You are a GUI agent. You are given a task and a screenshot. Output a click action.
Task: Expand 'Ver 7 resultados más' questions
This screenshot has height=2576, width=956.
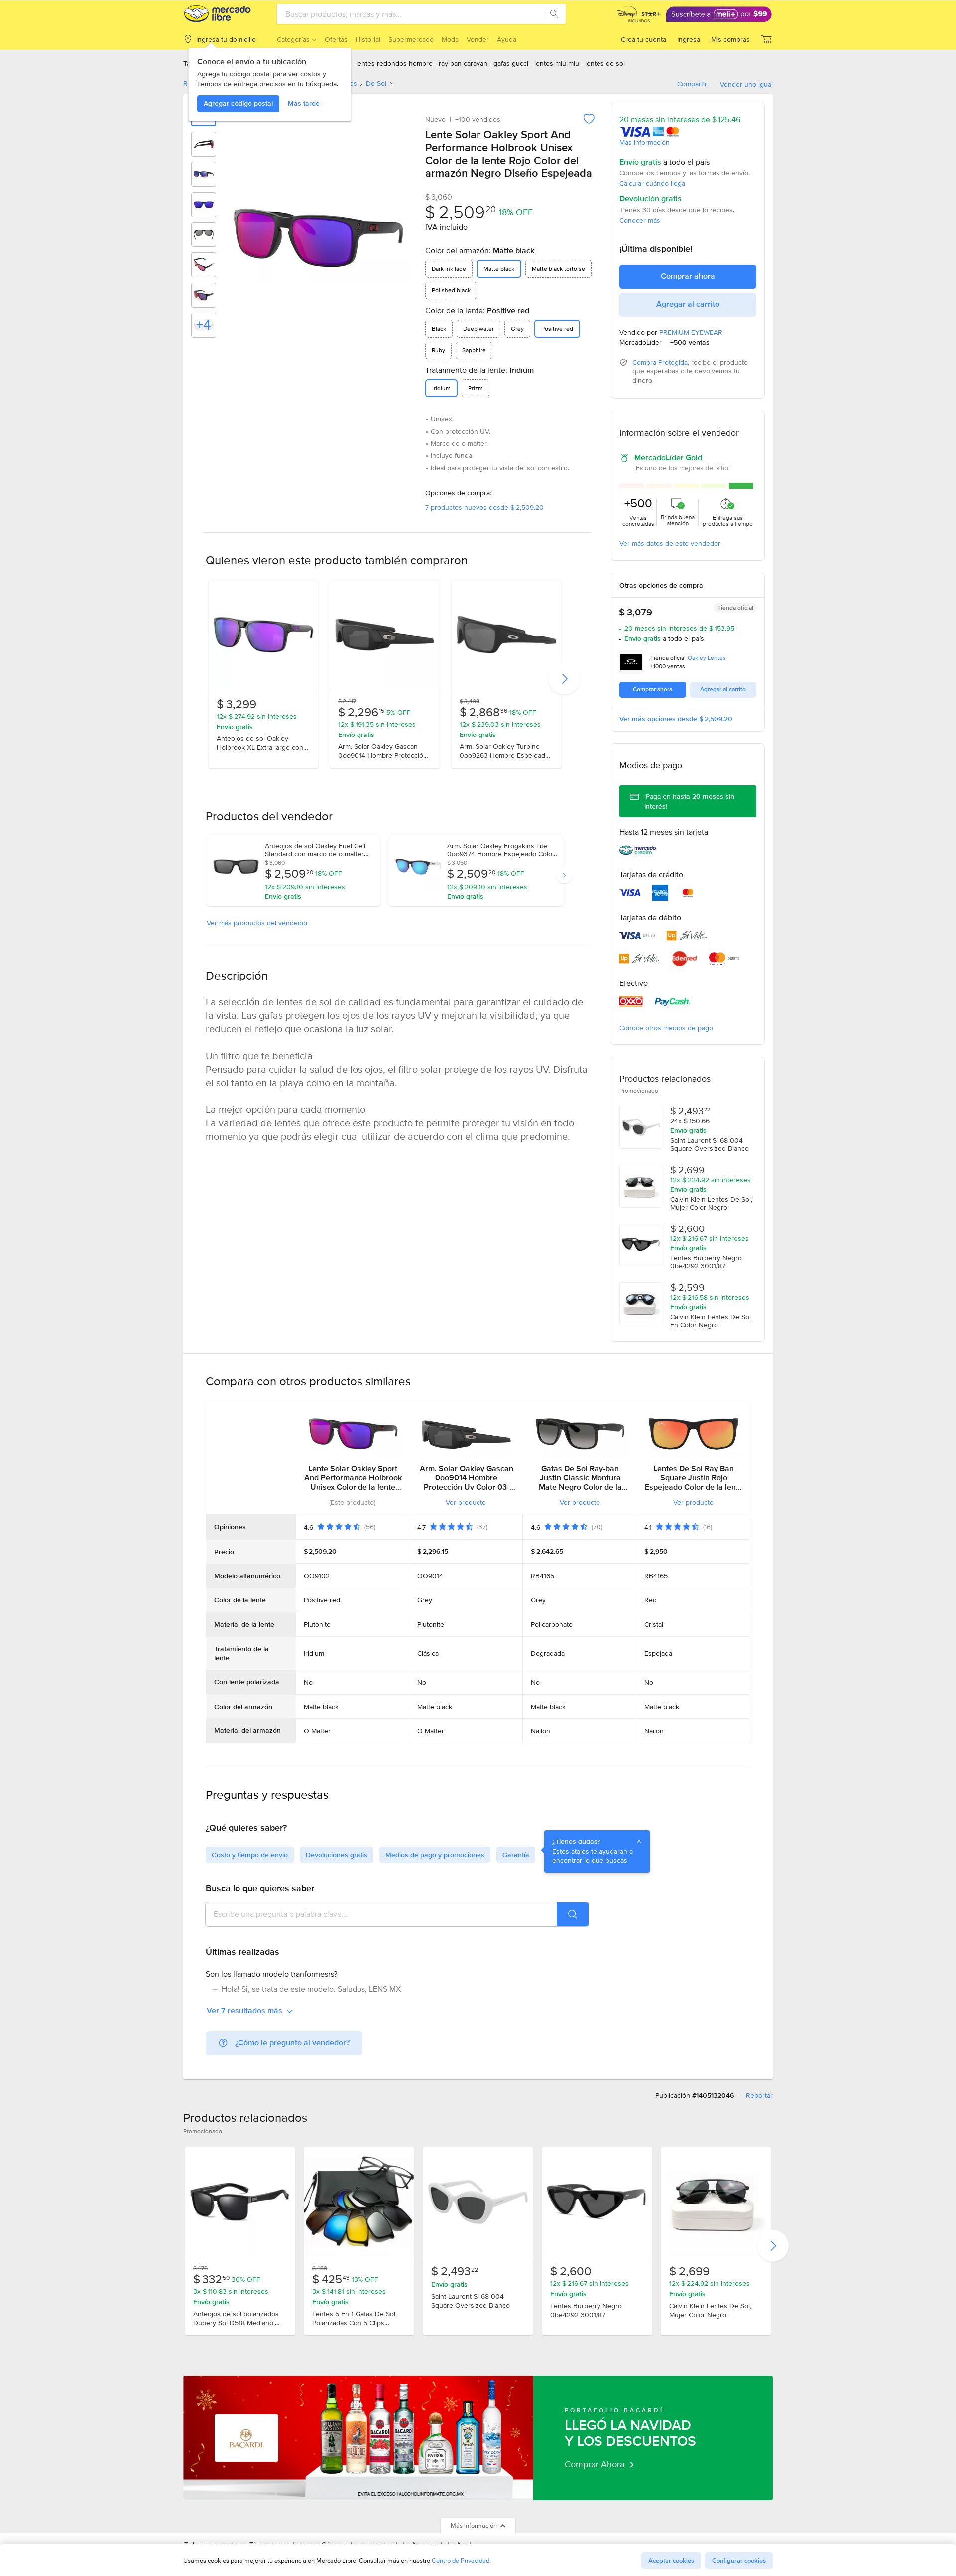pos(249,2011)
